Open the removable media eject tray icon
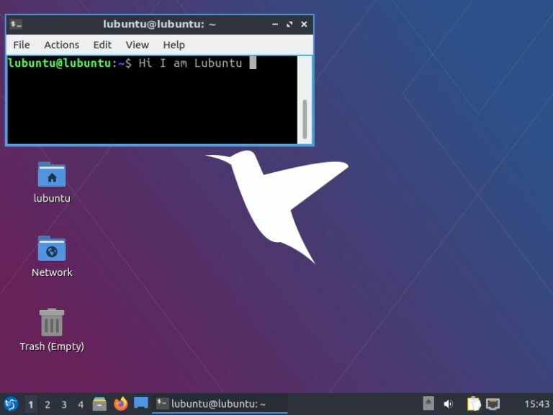 pyautogui.click(x=428, y=403)
